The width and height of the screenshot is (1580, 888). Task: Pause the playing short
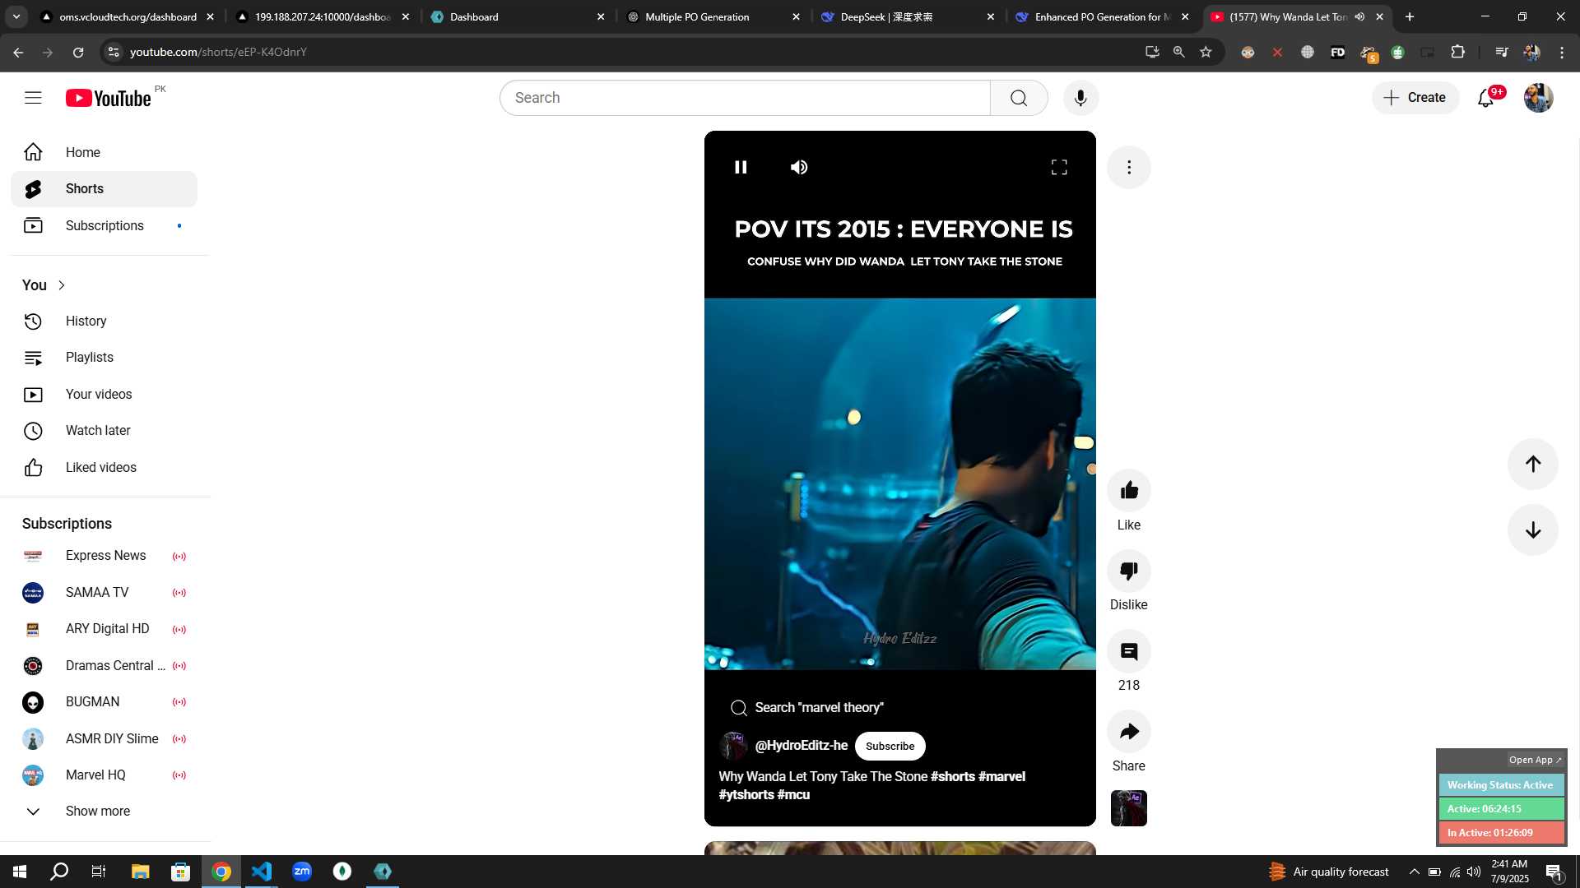coord(741,167)
